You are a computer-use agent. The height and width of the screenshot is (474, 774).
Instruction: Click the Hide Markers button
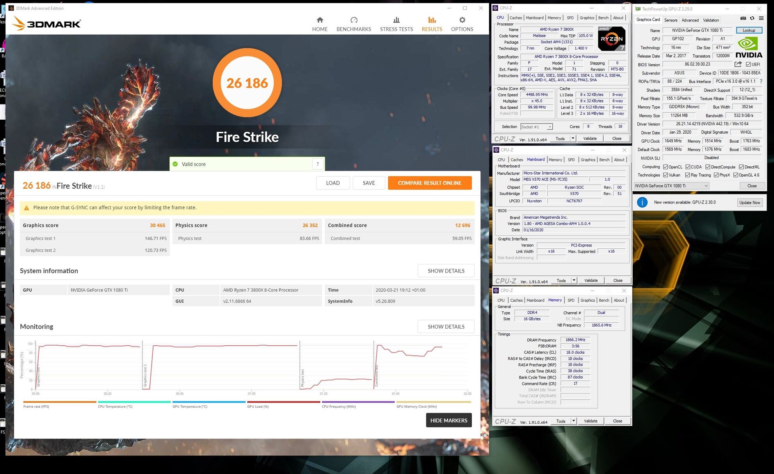tap(448, 420)
